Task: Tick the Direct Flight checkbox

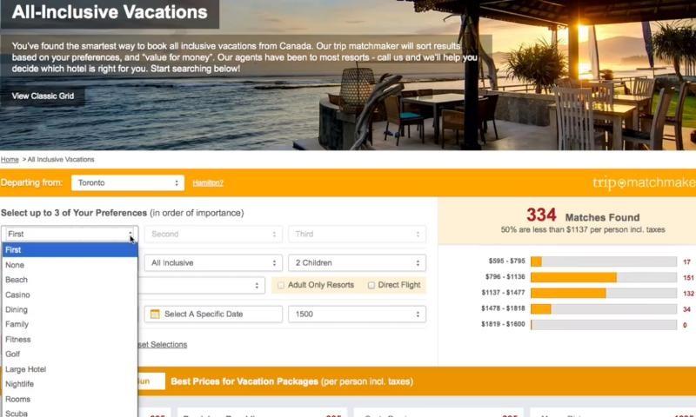Action: coord(371,286)
